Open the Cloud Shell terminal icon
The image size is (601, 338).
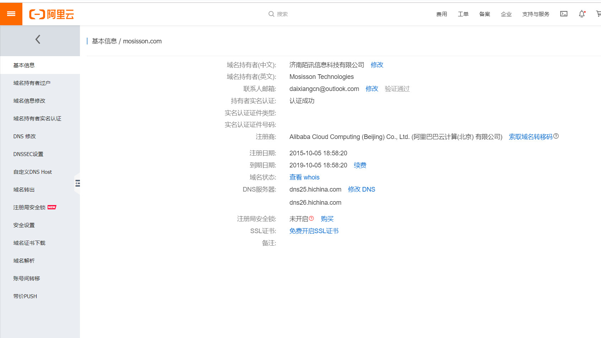coord(564,14)
